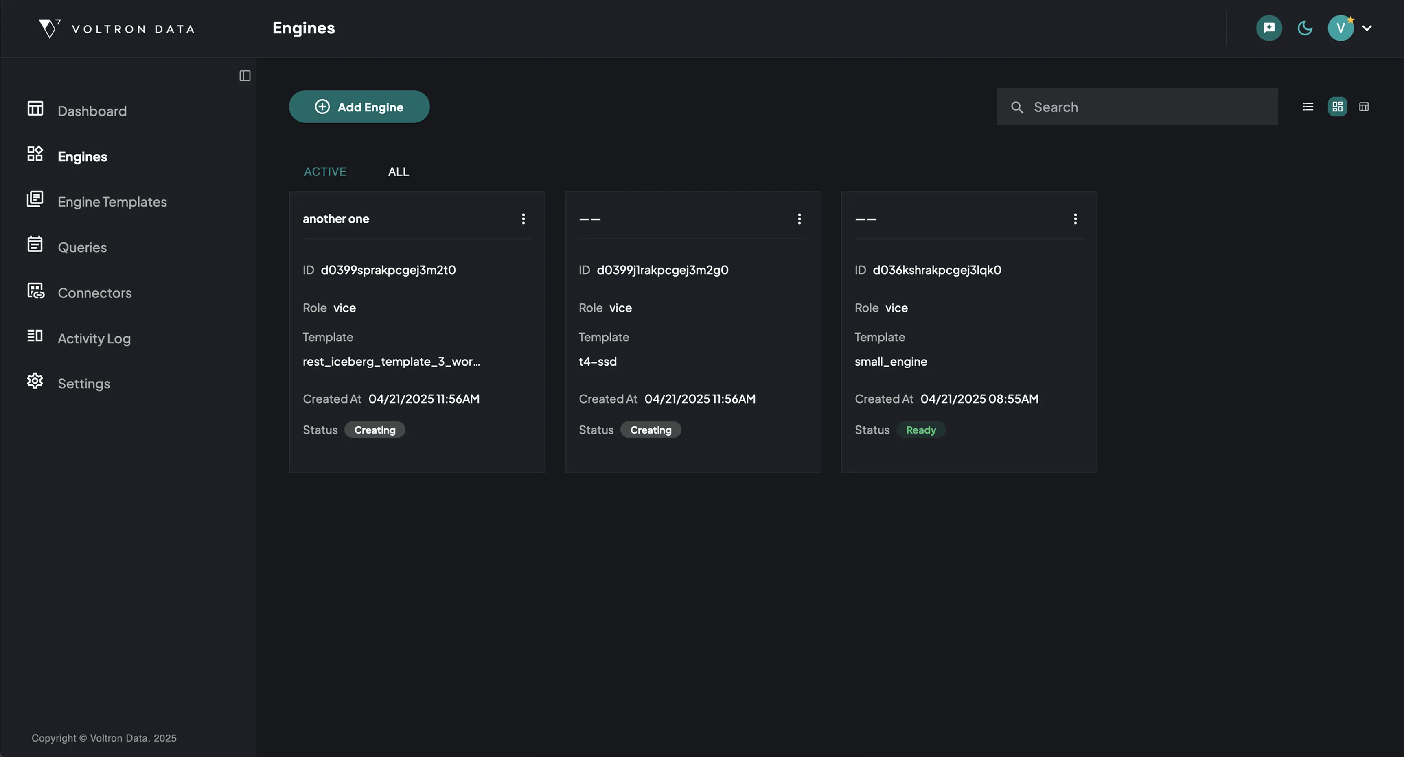The image size is (1404, 757).
Task: Click the Add Engine button
Action: coord(359,107)
